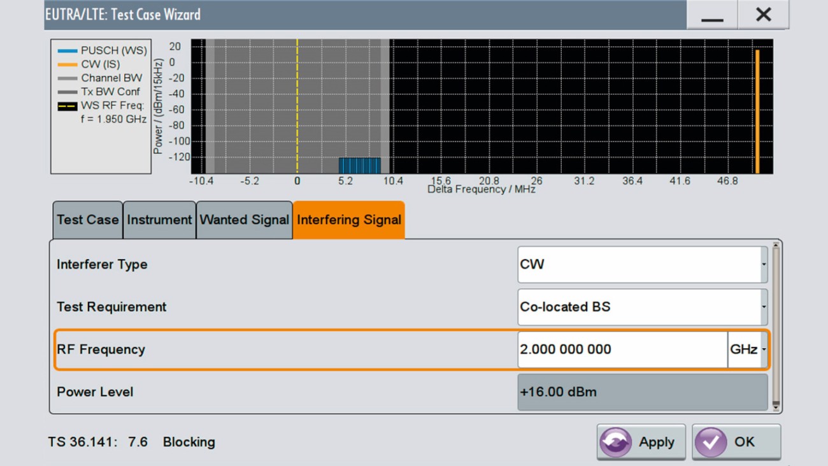Select the Wanted Signal tab
Image resolution: width=828 pixels, height=466 pixels.
[x=245, y=219]
